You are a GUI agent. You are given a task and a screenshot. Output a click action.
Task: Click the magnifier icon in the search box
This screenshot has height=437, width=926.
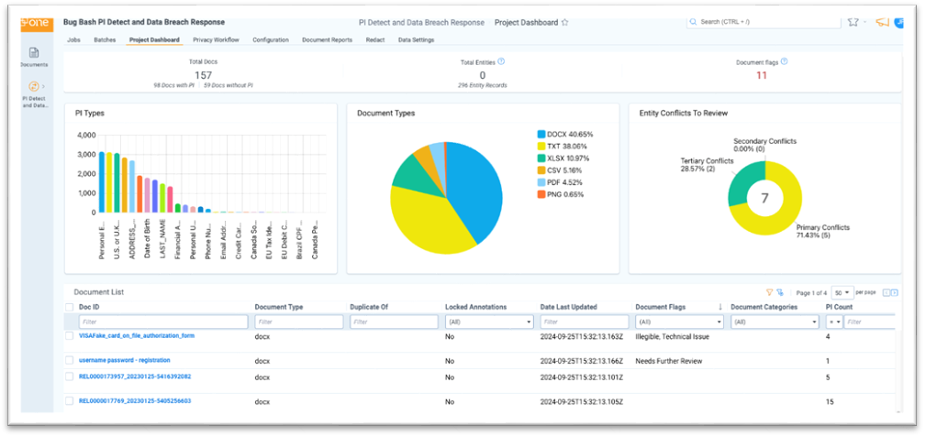(x=694, y=22)
